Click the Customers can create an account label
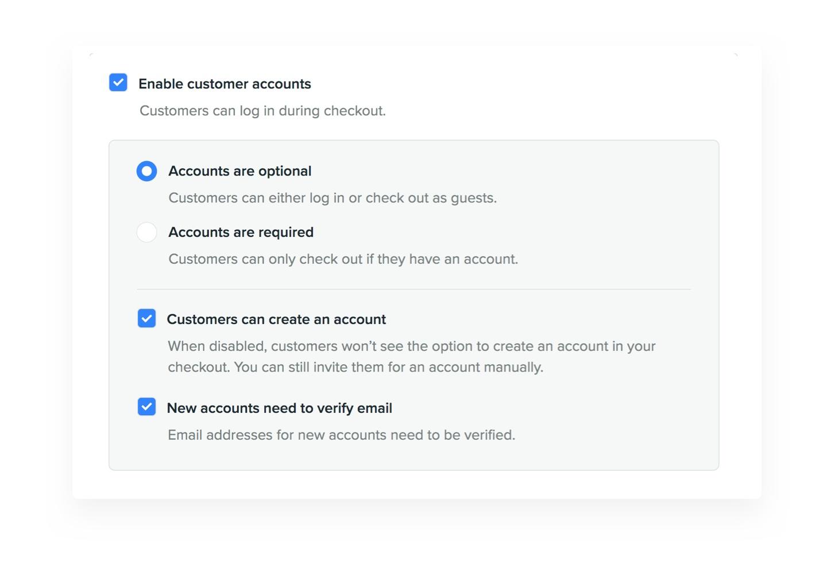Viewport: 827px width, 562px height. (276, 319)
